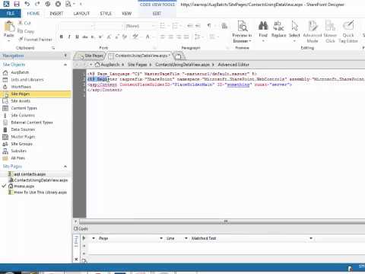Open the Preview in Browser button
365x274 pixels.
(x=242, y=32)
